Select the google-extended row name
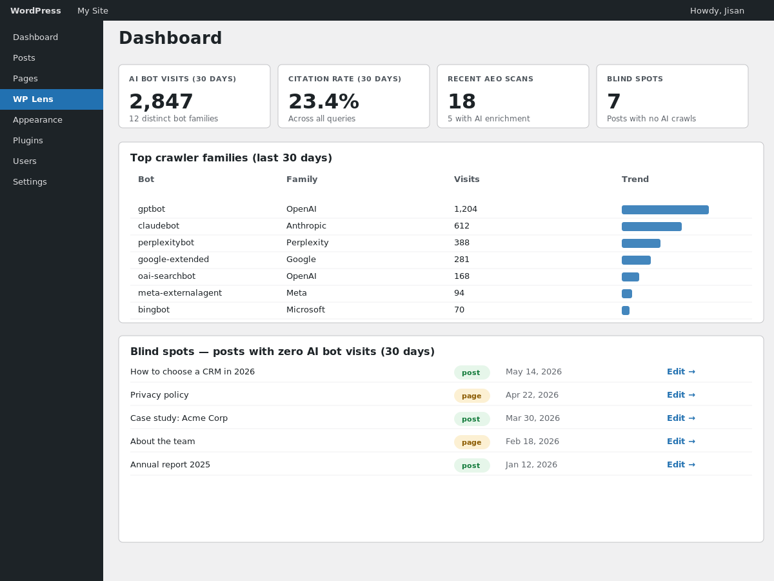Screen dimensions: 774x581 point(174,260)
